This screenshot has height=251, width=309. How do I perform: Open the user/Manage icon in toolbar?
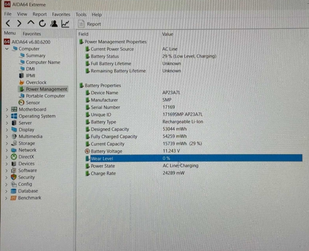54,24
